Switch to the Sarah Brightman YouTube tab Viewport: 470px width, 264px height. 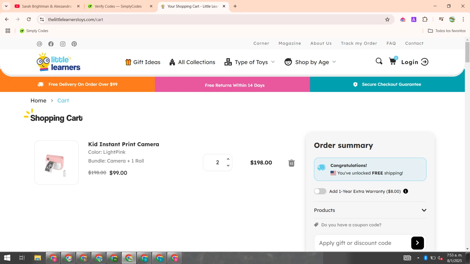pyautogui.click(x=47, y=6)
